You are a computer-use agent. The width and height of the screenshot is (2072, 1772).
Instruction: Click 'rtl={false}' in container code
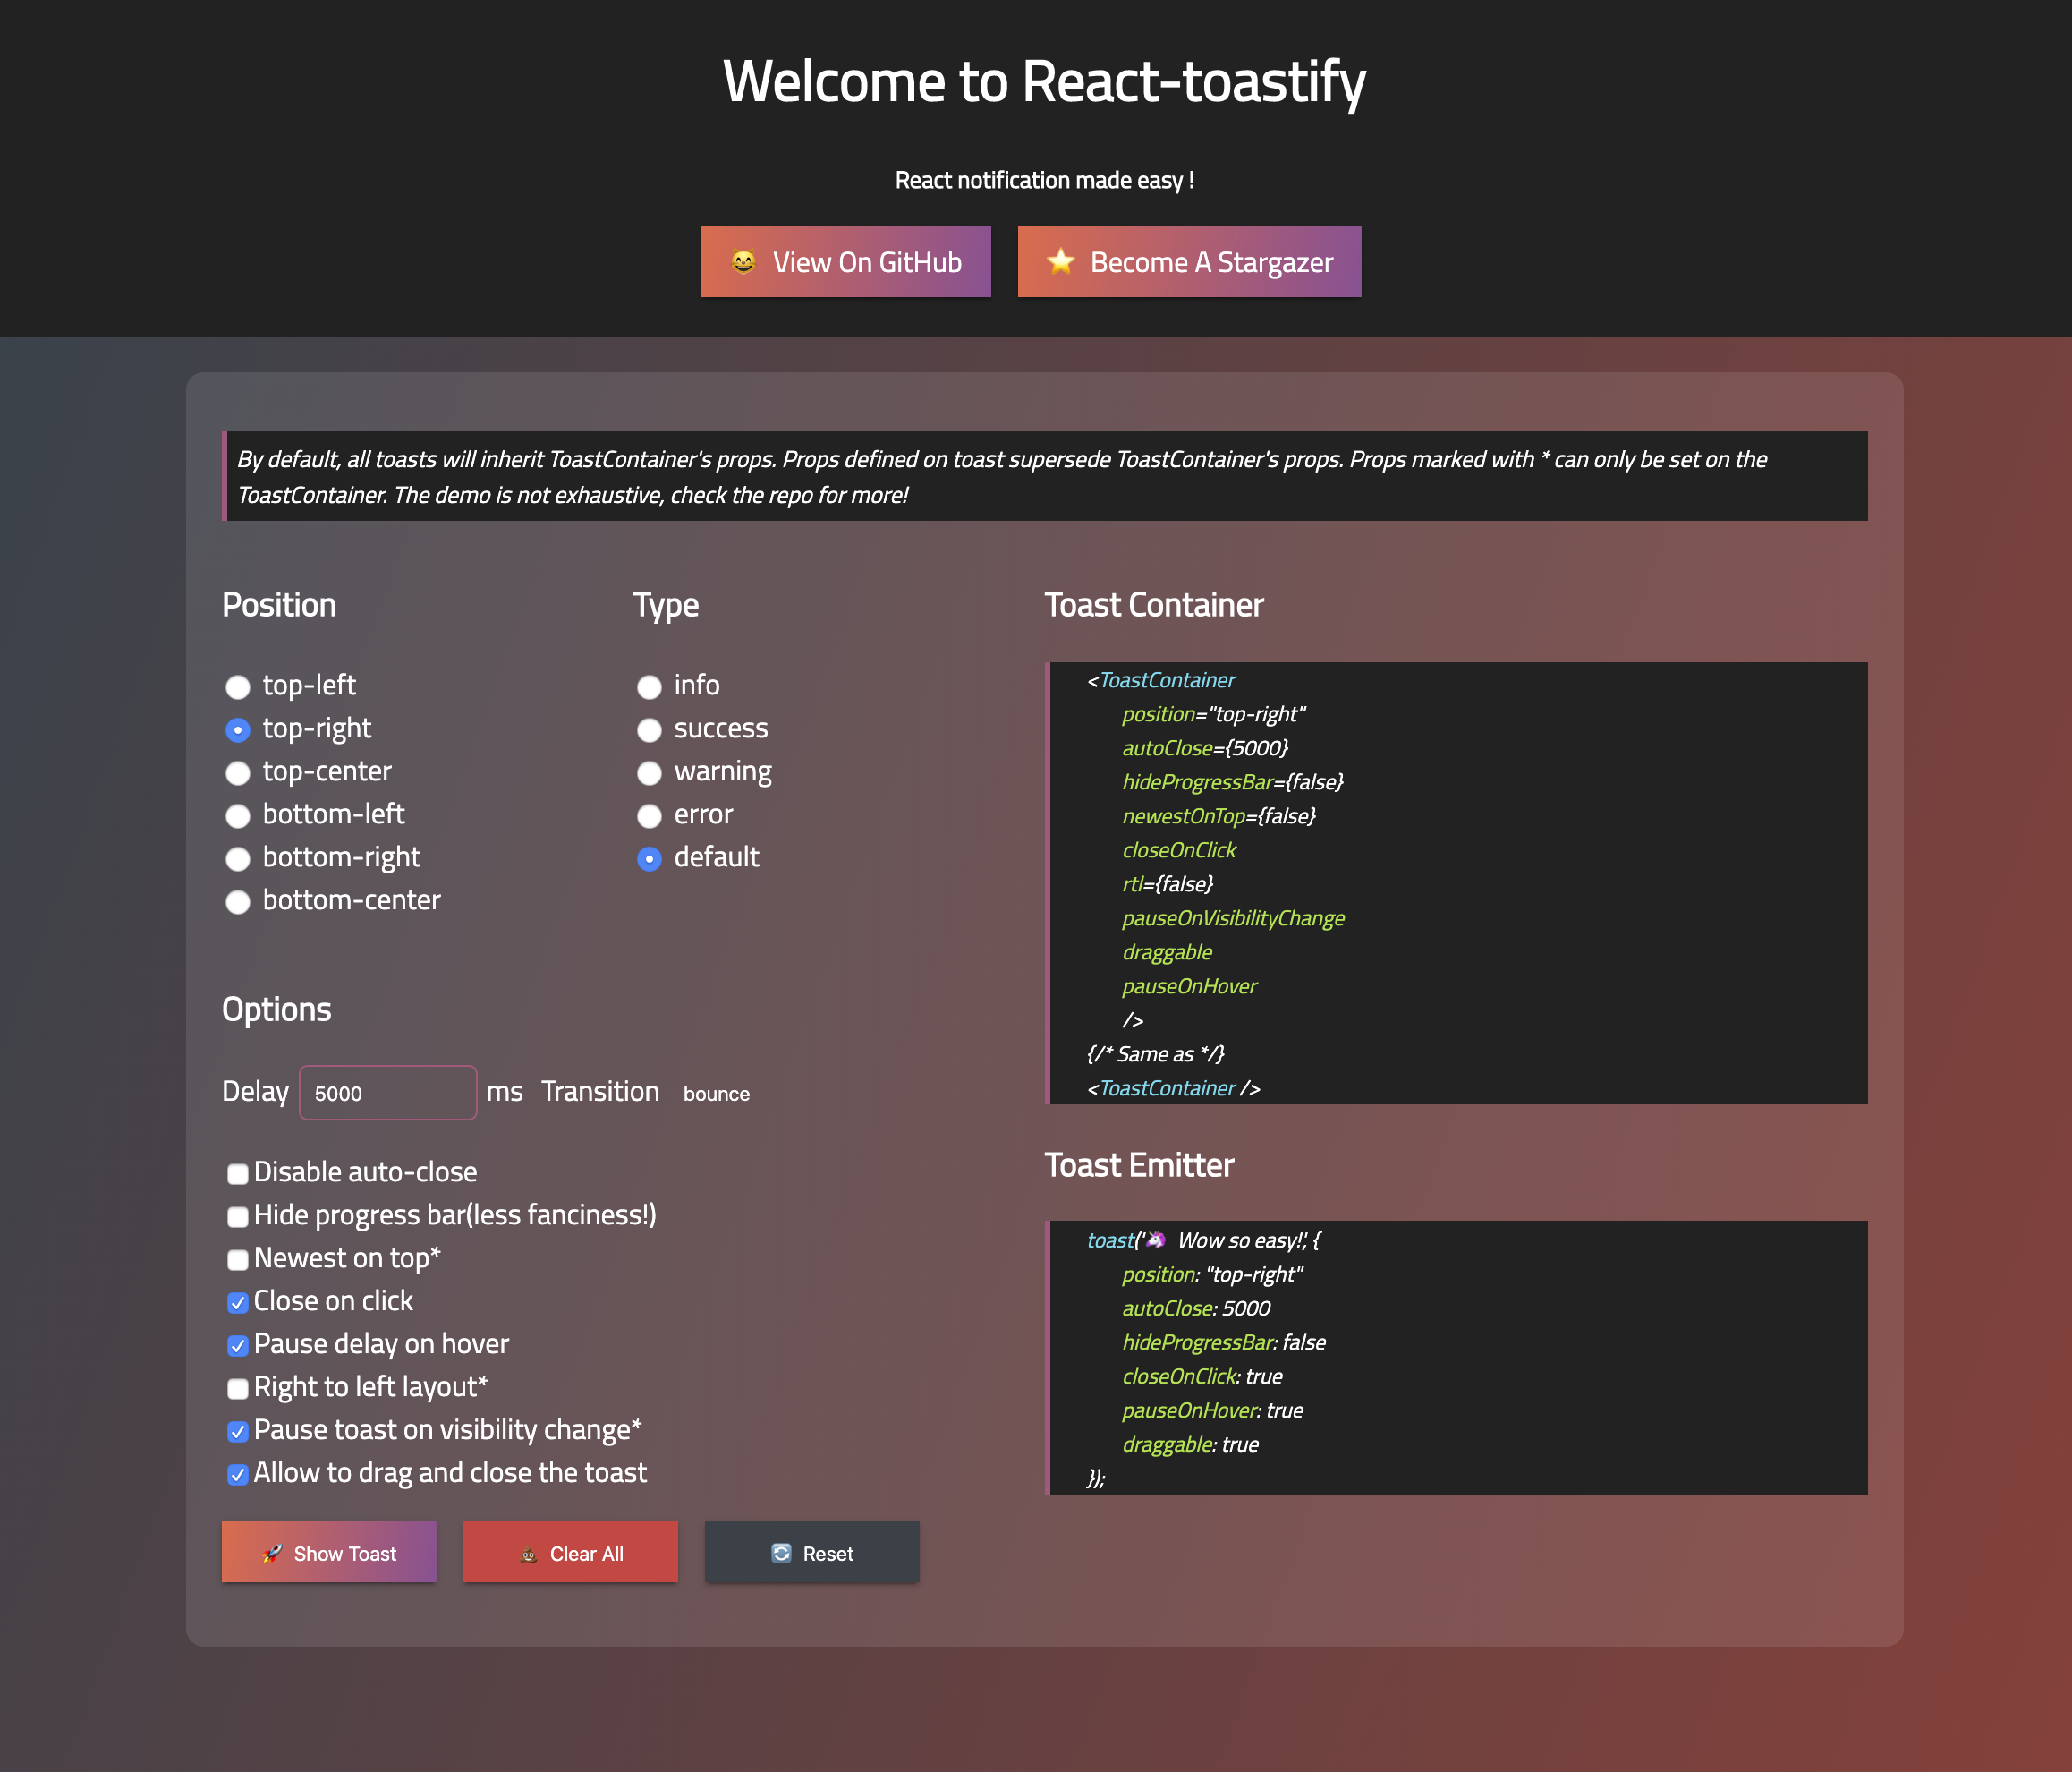pos(1167,884)
